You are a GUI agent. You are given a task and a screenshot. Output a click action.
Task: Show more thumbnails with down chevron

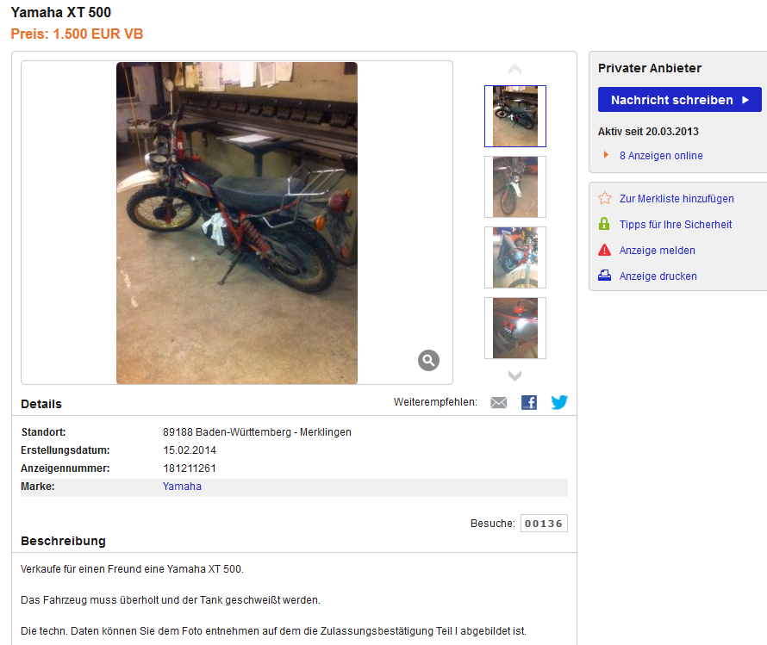[x=514, y=375]
